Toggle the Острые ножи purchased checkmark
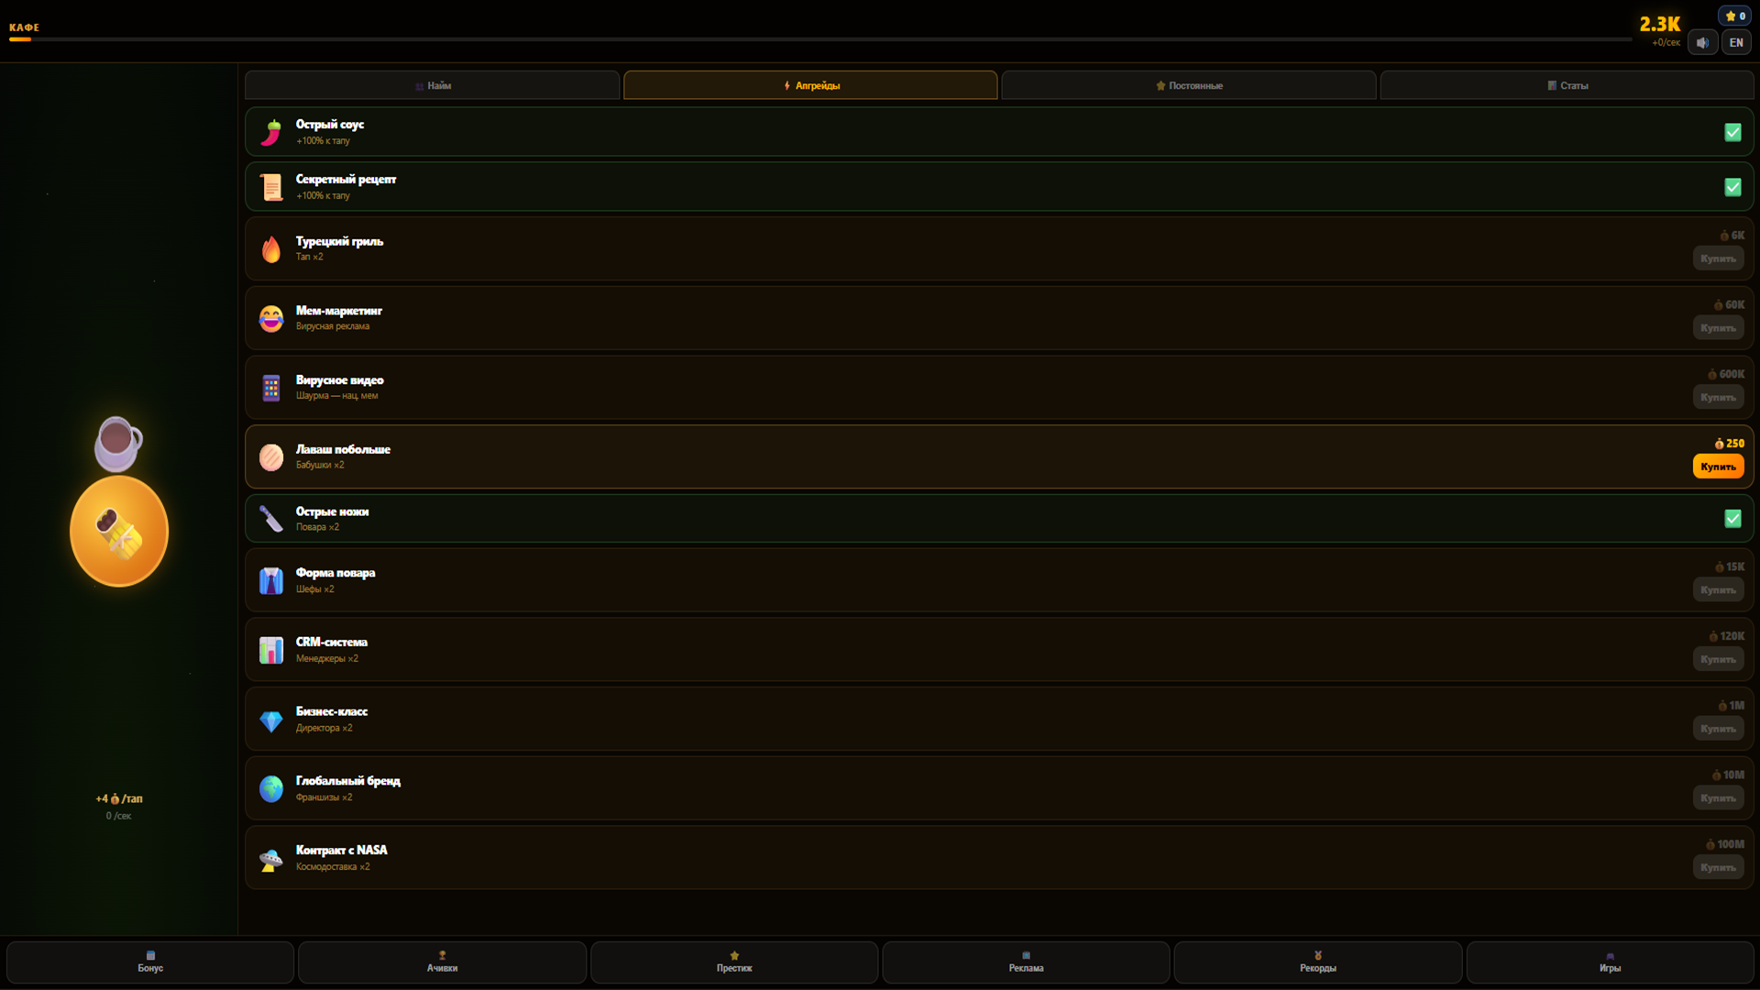 1732,519
